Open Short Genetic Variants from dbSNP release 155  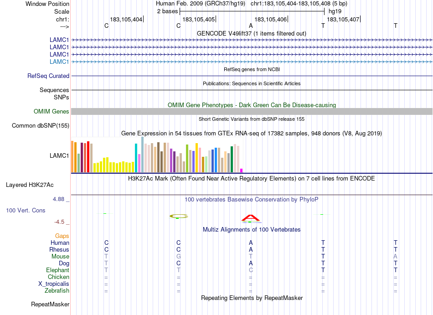(x=252, y=119)
